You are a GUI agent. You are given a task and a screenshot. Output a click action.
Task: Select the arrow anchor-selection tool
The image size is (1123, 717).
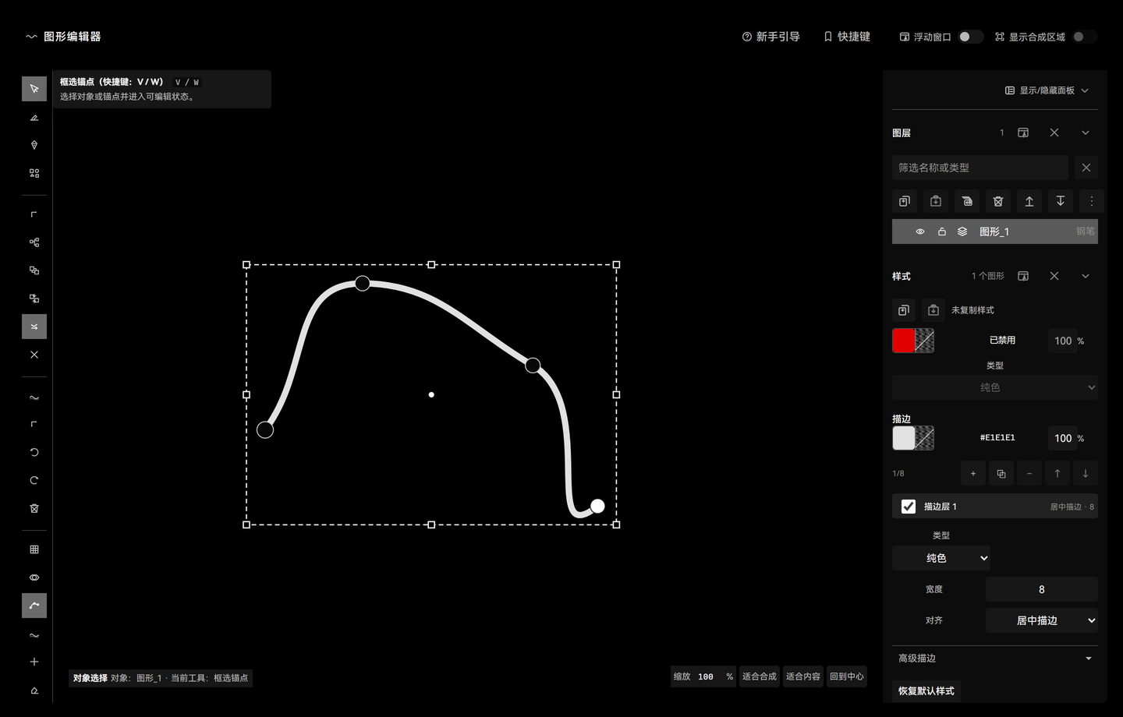point(34,89)
